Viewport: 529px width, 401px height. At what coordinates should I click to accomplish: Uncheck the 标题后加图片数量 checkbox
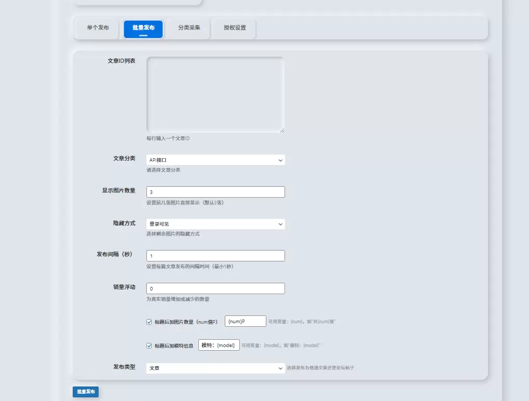(149, 322)
